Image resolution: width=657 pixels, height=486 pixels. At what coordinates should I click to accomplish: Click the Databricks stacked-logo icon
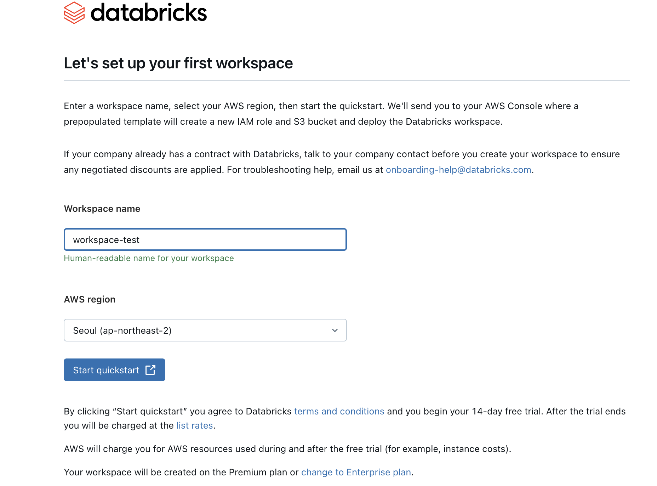point(74,13)
